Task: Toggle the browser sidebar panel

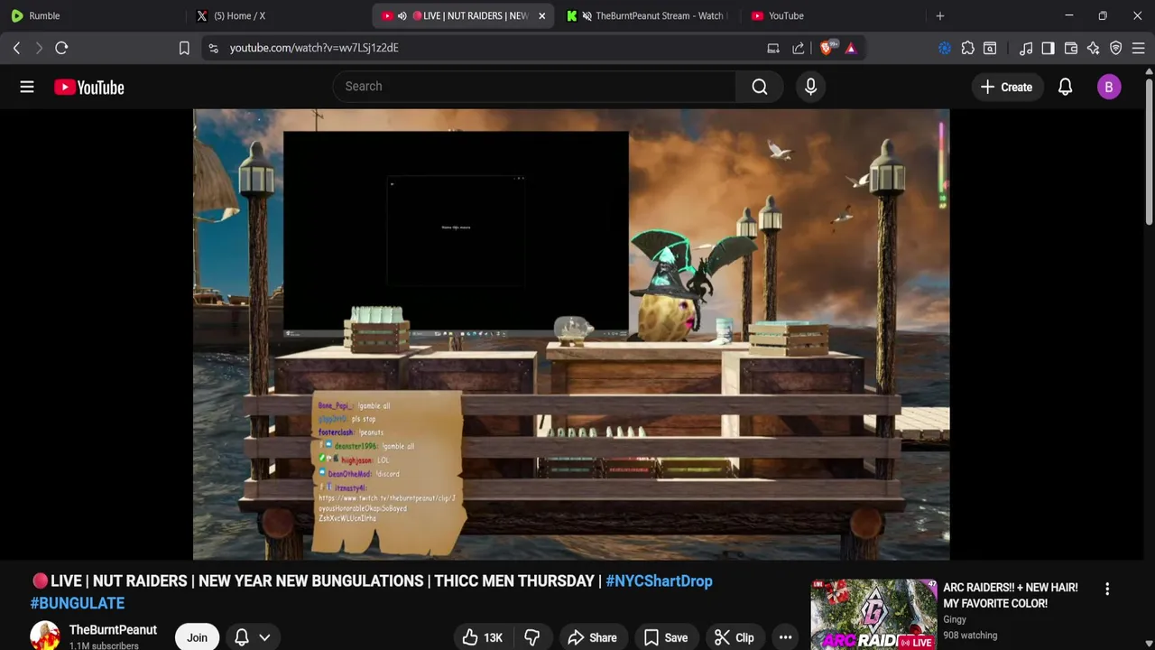Action: pos(1048,48)
